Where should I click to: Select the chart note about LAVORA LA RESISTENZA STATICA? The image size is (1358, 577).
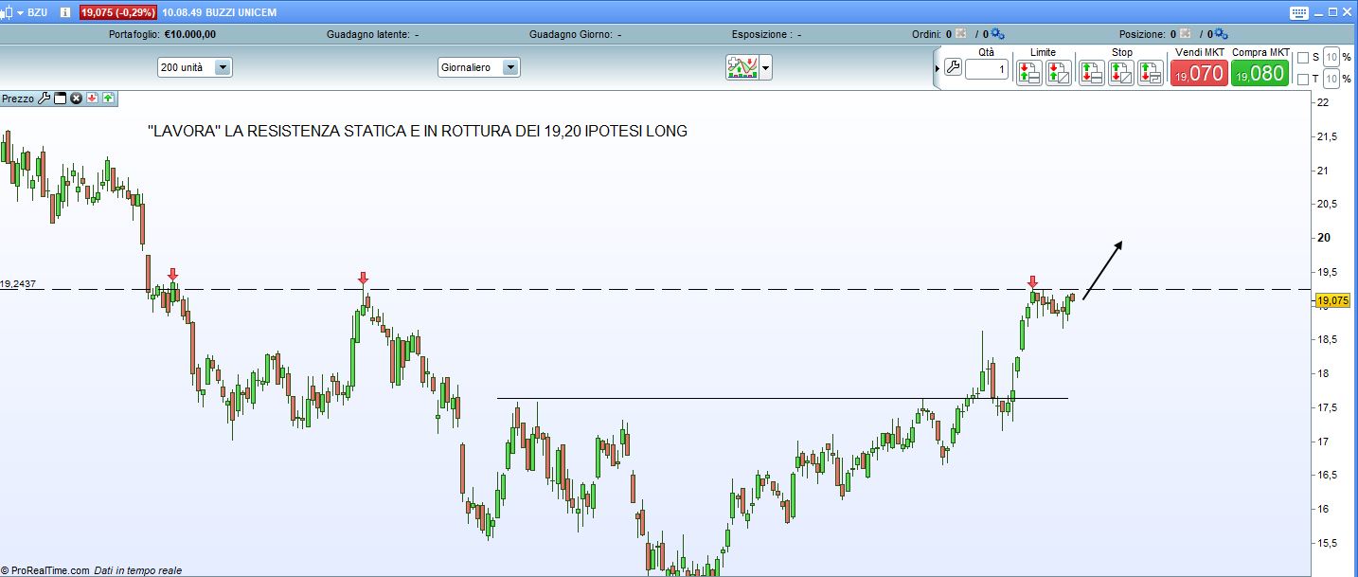pos(418,132)
